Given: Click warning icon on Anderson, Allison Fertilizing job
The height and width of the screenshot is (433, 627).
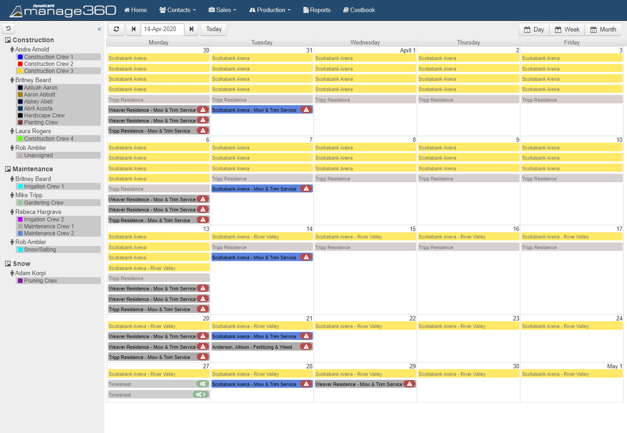Looking at the screenshot, I should click(x=306, y=347).
